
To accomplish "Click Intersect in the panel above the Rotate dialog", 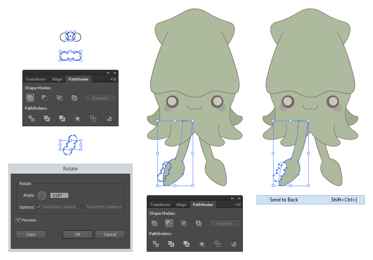I will click(x=59, y=98).
